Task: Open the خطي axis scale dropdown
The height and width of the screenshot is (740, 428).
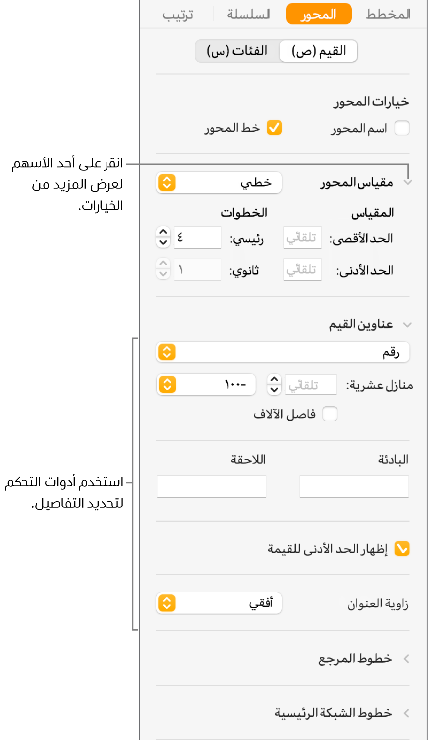Action: pos(219,183)
